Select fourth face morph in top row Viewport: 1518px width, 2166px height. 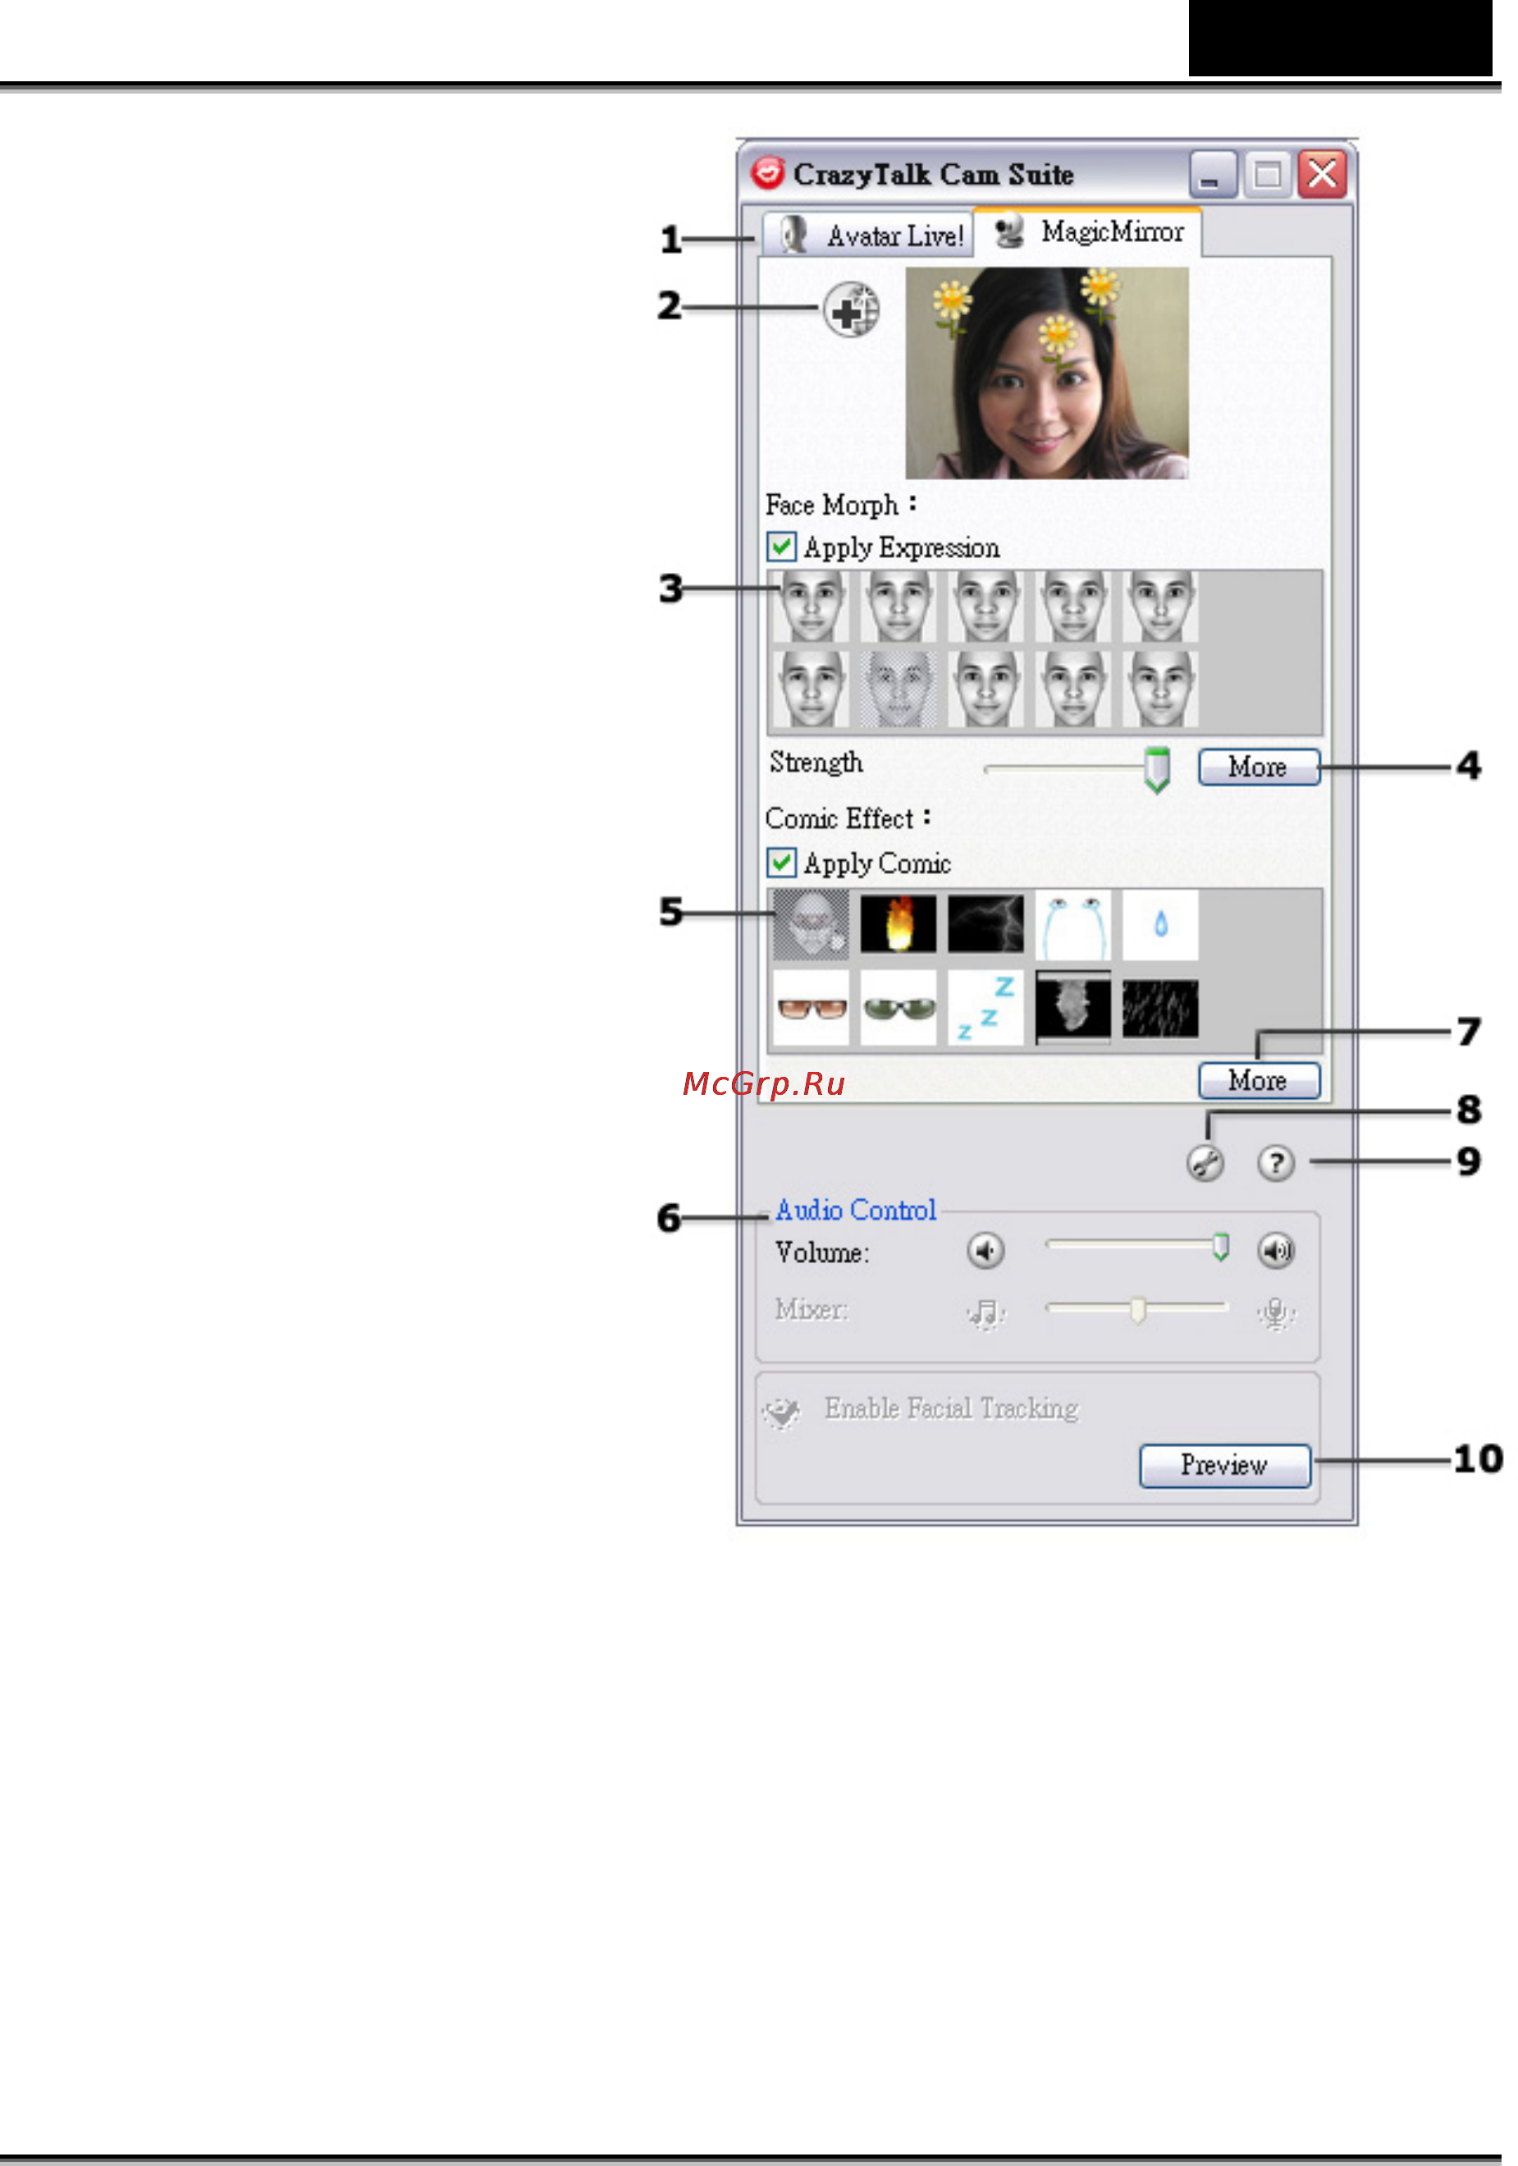point(1072,607)
